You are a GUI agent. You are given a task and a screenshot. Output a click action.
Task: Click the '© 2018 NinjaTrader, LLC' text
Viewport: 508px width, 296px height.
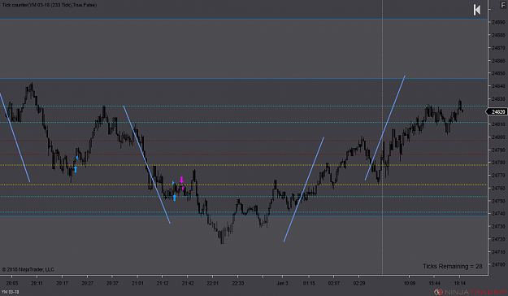28,269
